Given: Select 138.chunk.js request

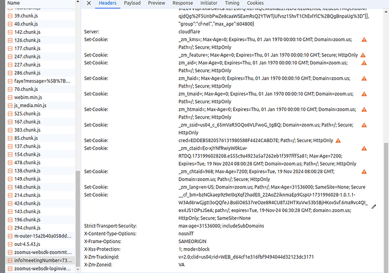Looking at the screenshot, I should [40, 171].
